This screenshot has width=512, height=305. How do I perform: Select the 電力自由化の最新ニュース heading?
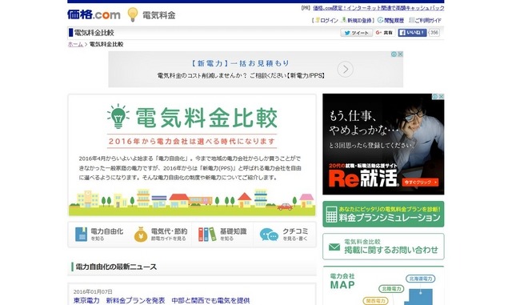click(116, 267)
